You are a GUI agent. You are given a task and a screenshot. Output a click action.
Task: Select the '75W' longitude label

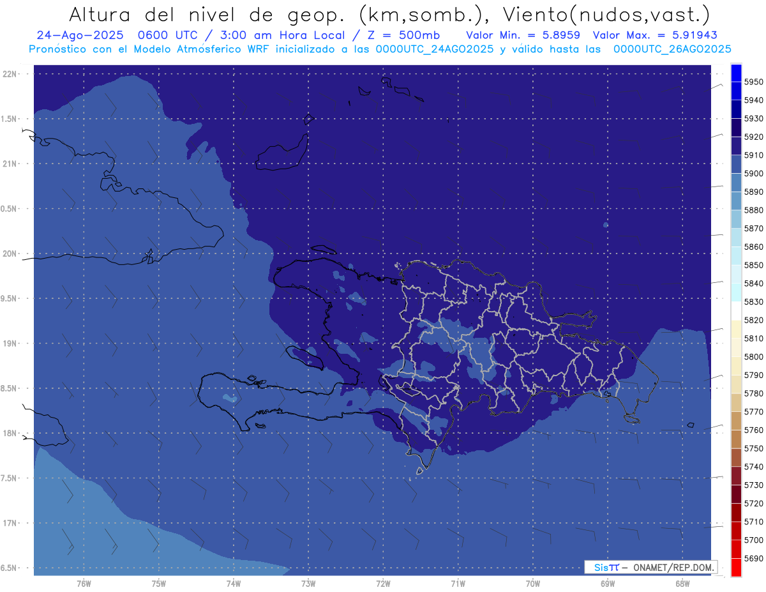point(159,584)
